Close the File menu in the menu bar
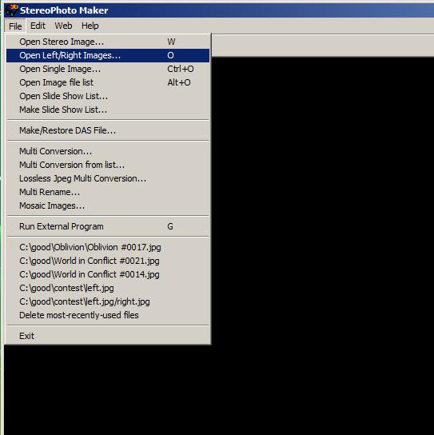The image size is (434, 435). [15, 26]
